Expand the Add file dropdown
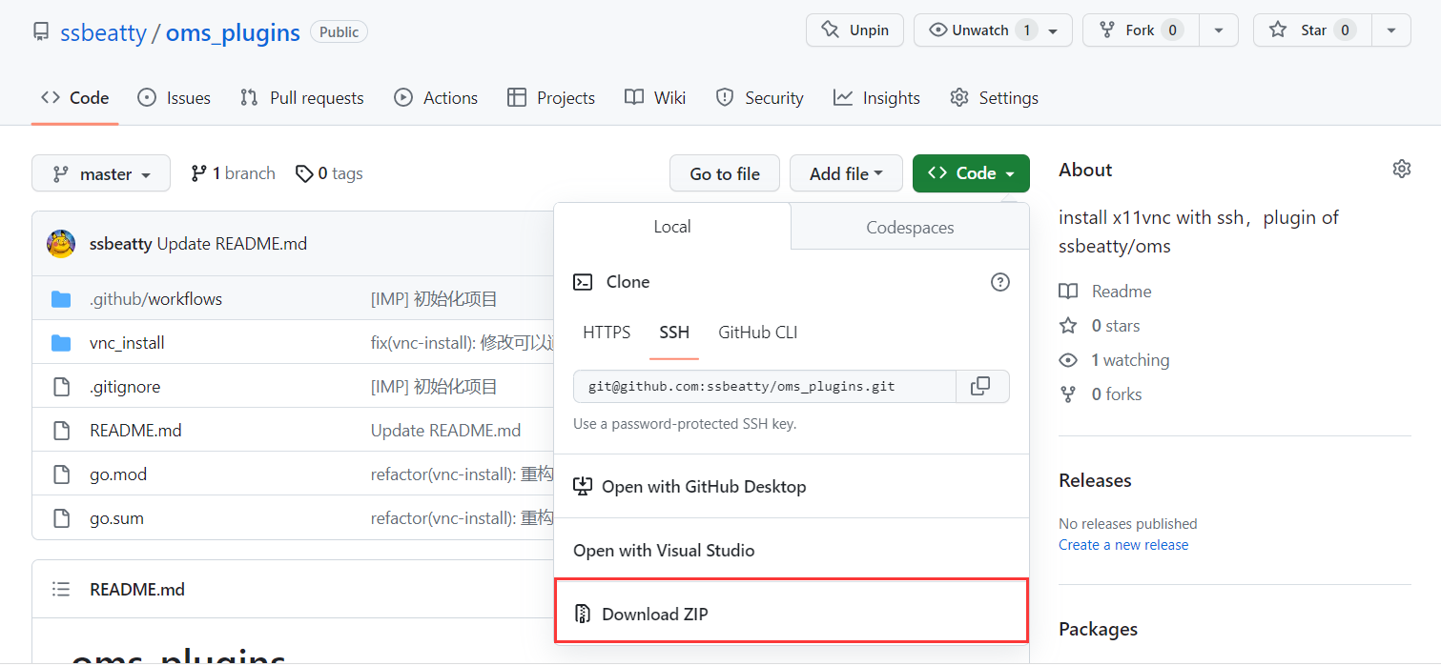 [x=845, y=173]
